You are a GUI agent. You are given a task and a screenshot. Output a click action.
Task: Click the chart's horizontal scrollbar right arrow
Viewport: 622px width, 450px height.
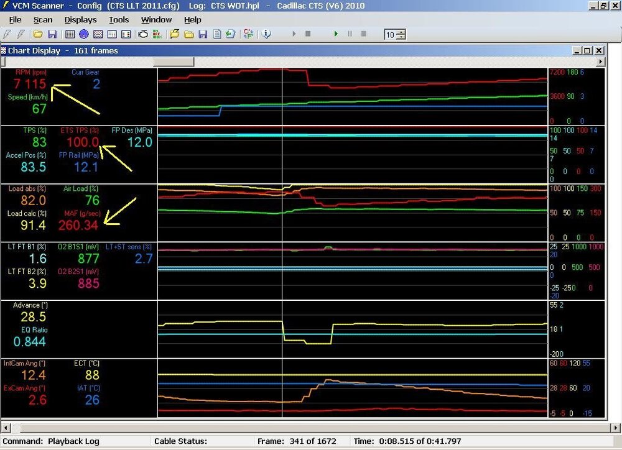click(x=600, y=62)
